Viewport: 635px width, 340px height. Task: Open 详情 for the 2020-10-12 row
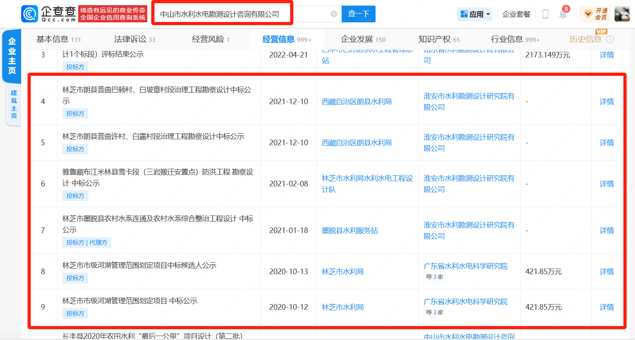[x=607, y=307]
